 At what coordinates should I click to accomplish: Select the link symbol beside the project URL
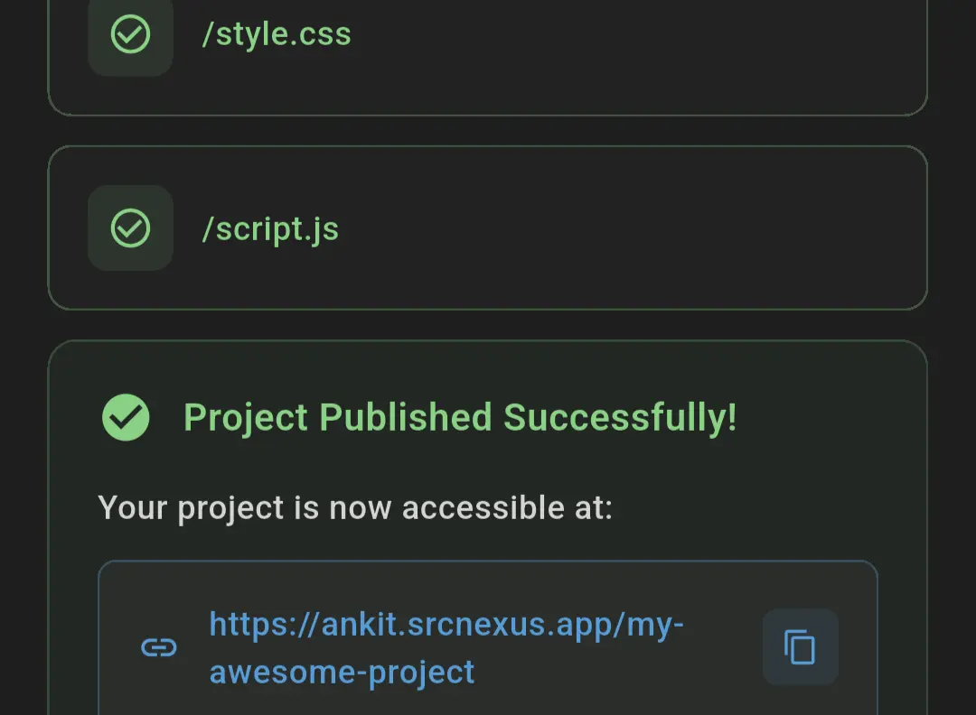[x=159, y=647]
